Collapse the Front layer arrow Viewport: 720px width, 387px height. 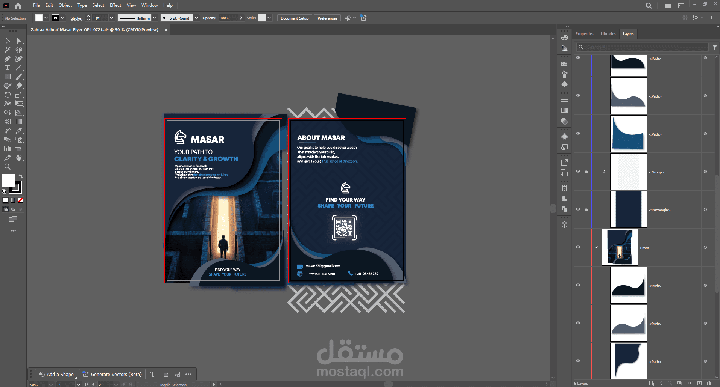tap(597, 247)
